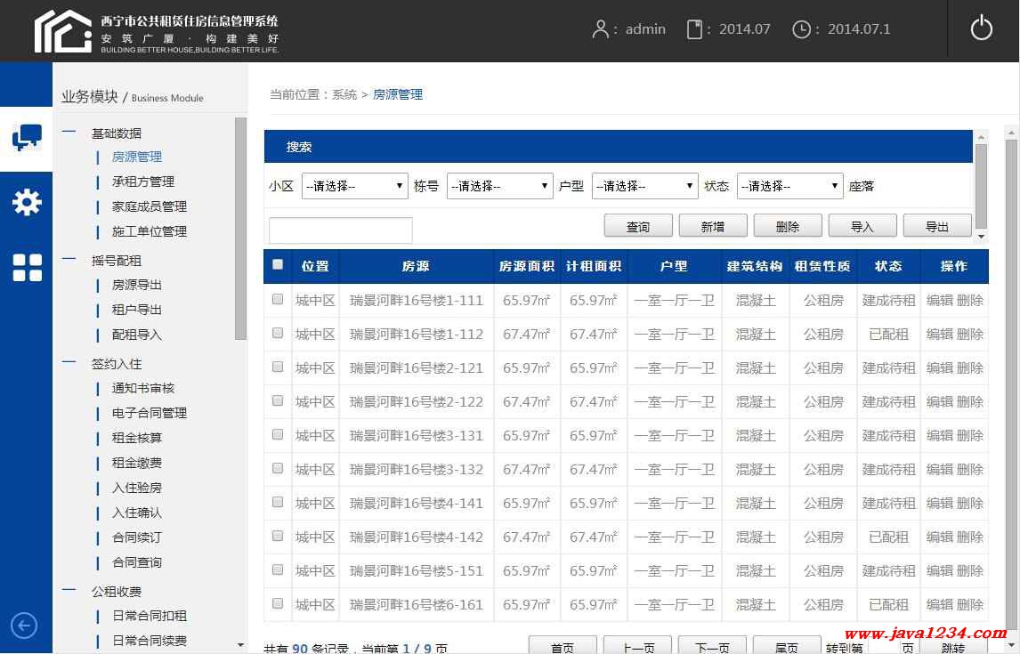The width and height of the screenshot is (1020, 654).
Task: Open the chat bubbles business module icon
Action: 27,137
